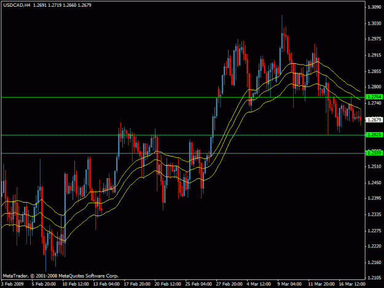Image resolution: width=384 pixels, height=288 pixels.
Task: Select the middle green horizontal line on chart
Action: coord(182,135)
